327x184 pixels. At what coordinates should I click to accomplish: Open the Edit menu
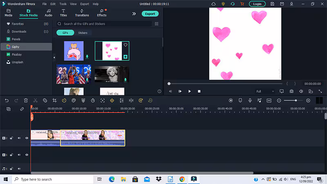pos(53,4)
